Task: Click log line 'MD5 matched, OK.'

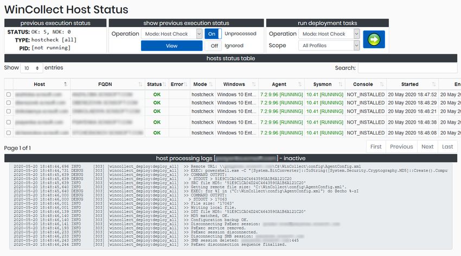Action: [x=210, y=216]
